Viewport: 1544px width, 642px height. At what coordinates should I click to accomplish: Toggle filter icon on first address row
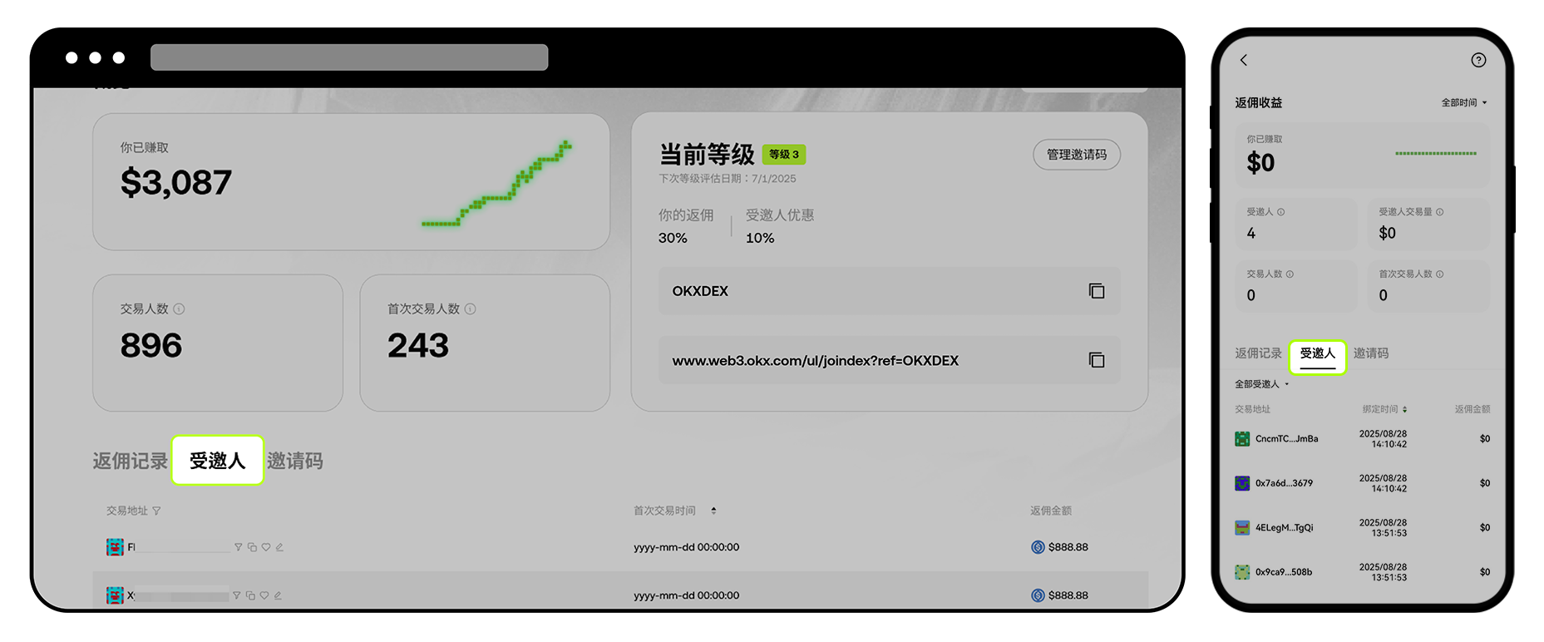[239, 547]
